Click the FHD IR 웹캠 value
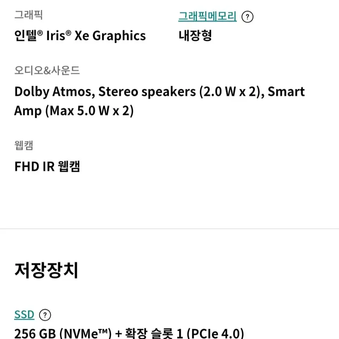Viewport: 339px width, 339px height. (x=47, y=167)
